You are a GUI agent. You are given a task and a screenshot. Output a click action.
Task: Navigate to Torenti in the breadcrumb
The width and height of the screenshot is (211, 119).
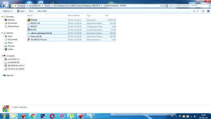pyautogui.click(x=47, y=6)
